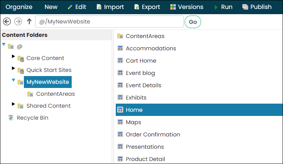This screenshot has height=164, width=283.
Task: Select MyNewWebsite in the tree
Action: 48,82
